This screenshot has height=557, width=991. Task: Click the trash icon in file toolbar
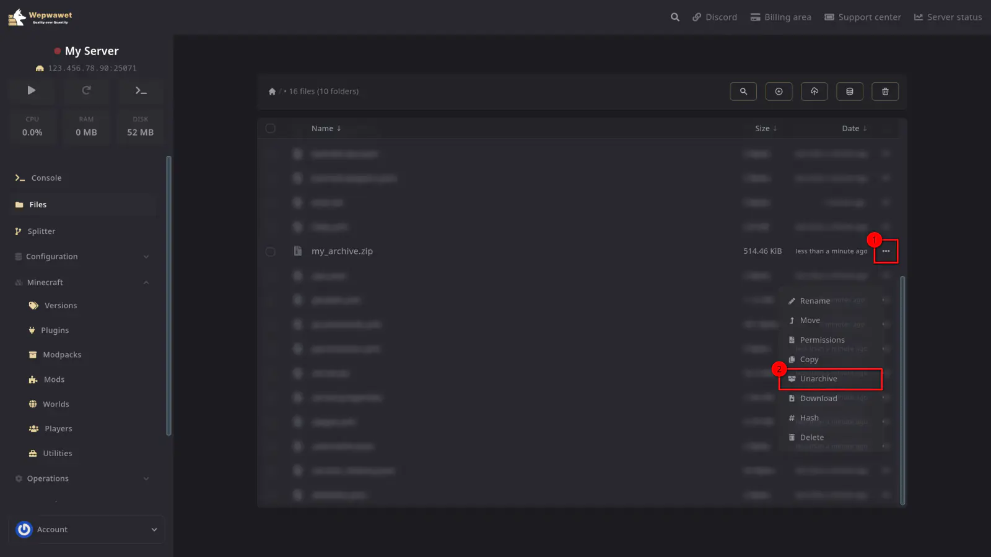click(885, 92)
